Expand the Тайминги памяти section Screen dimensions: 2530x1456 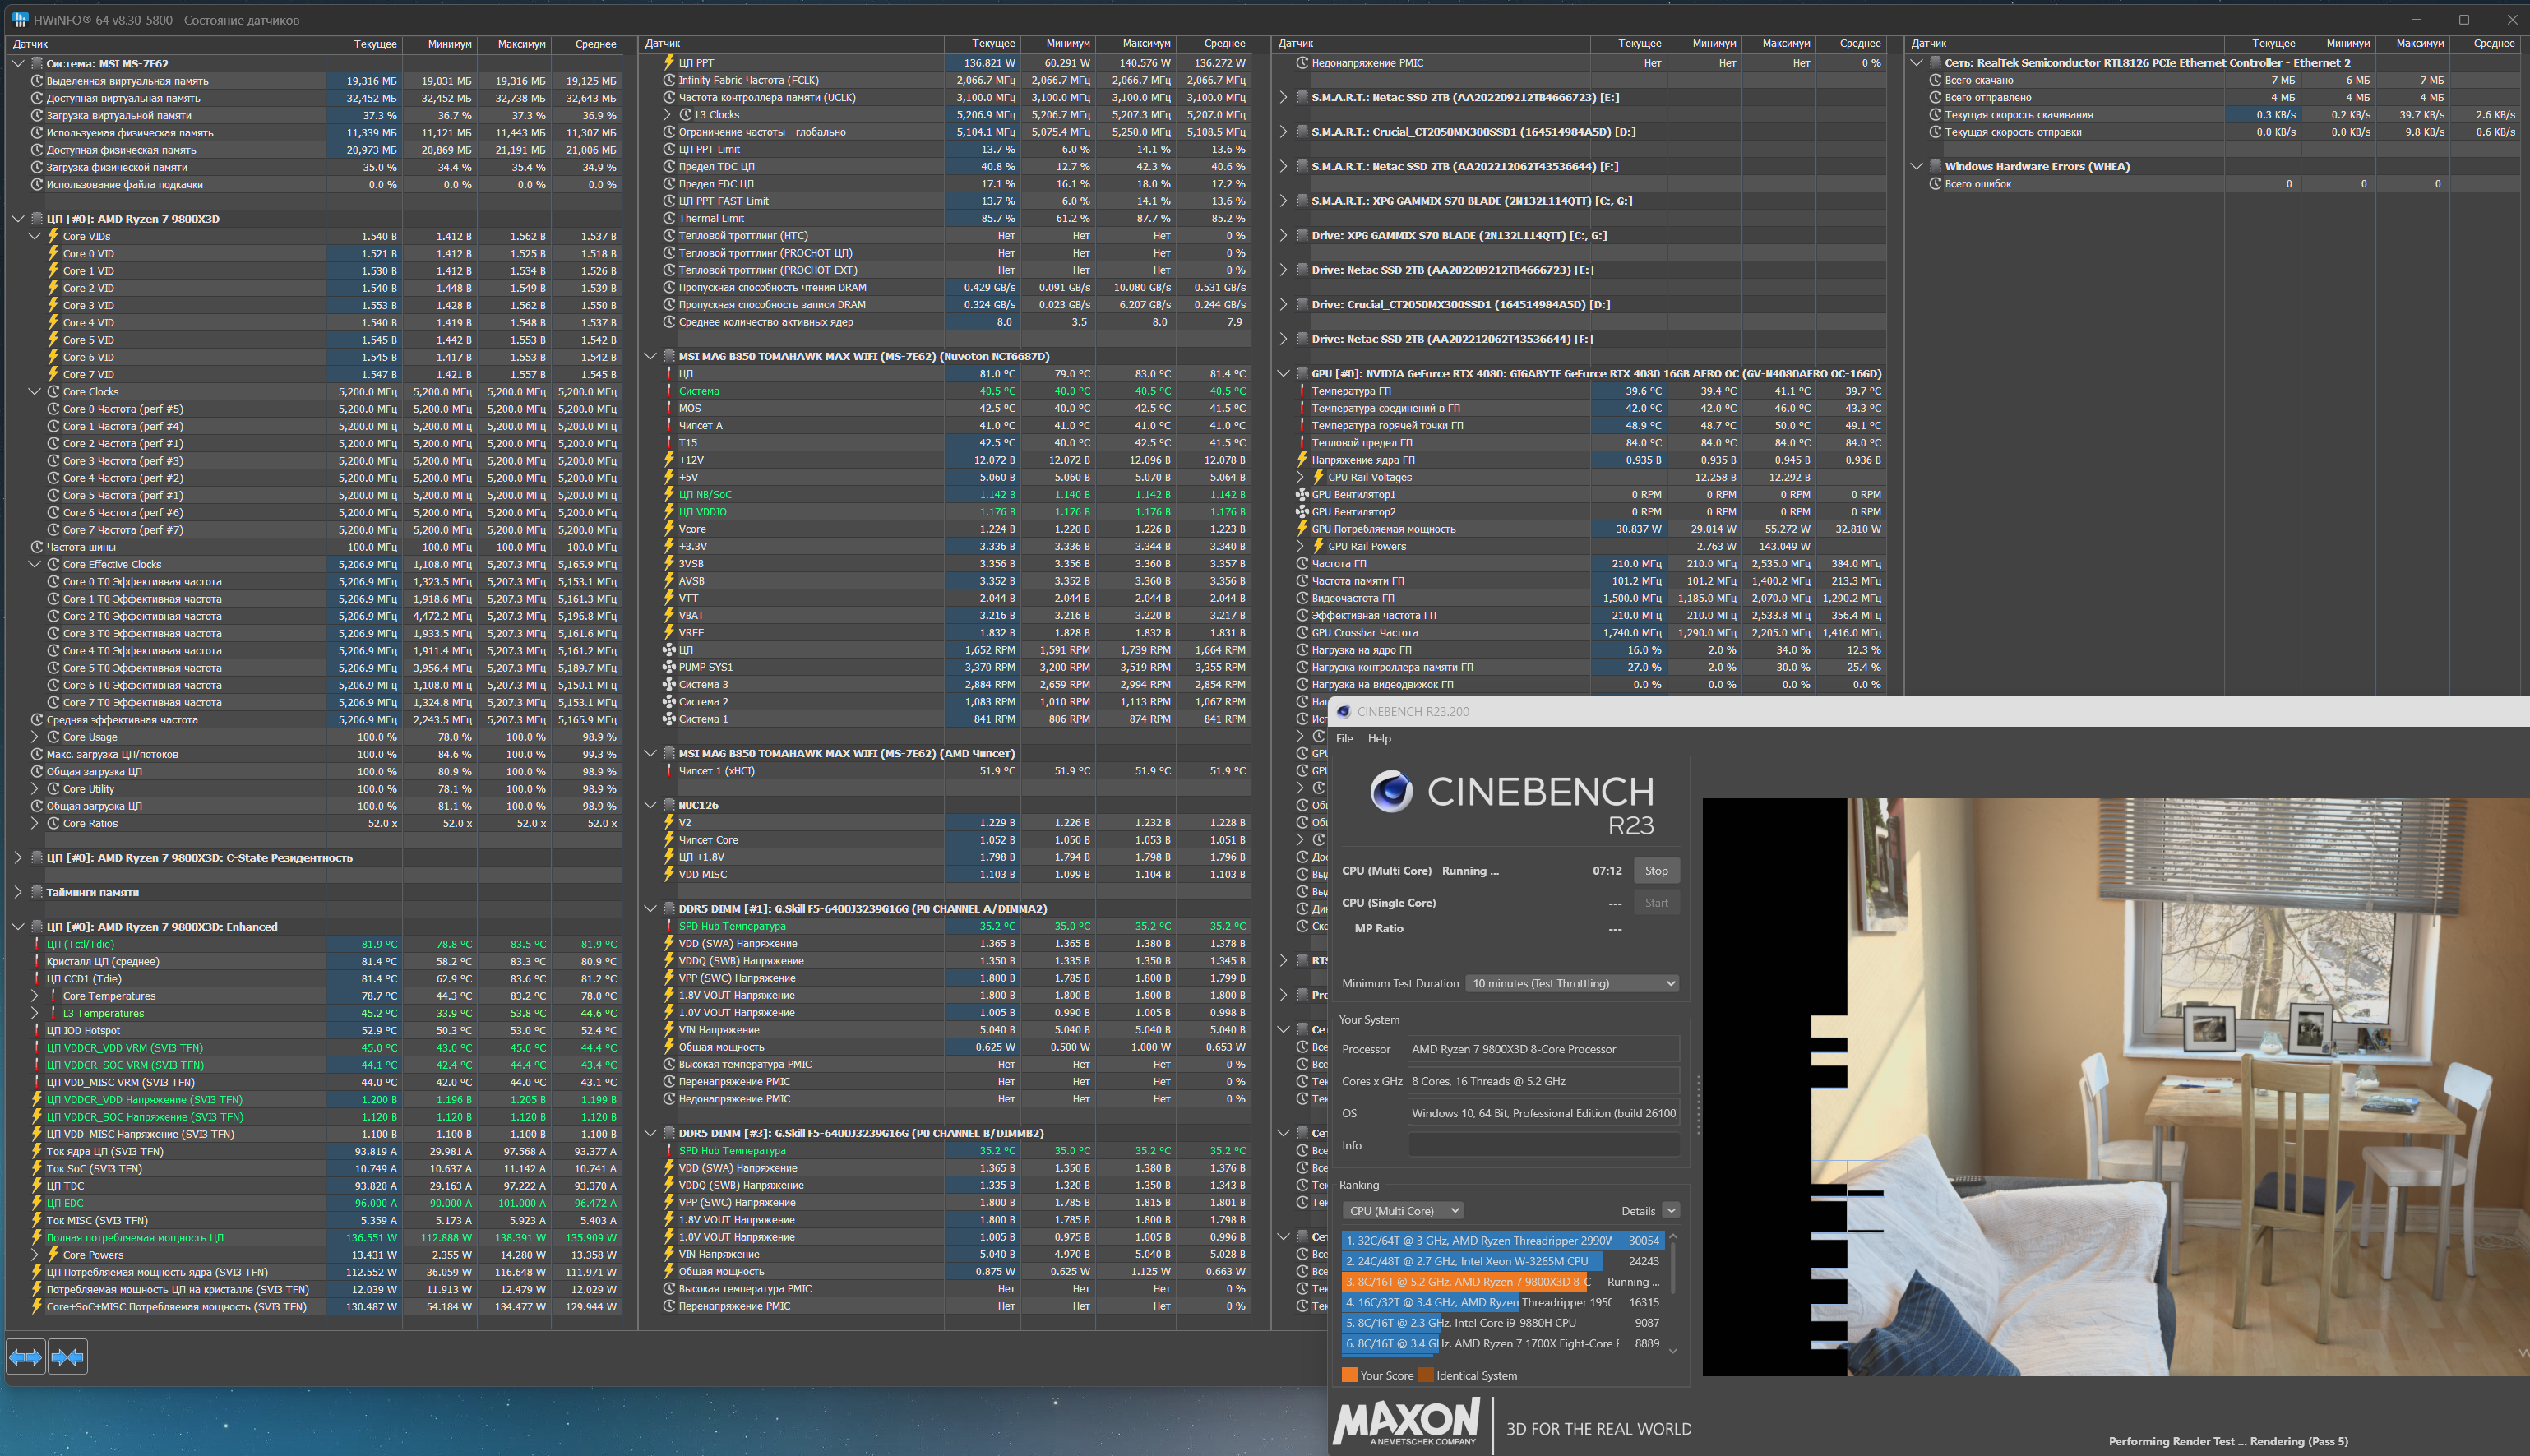click(18, 892)
